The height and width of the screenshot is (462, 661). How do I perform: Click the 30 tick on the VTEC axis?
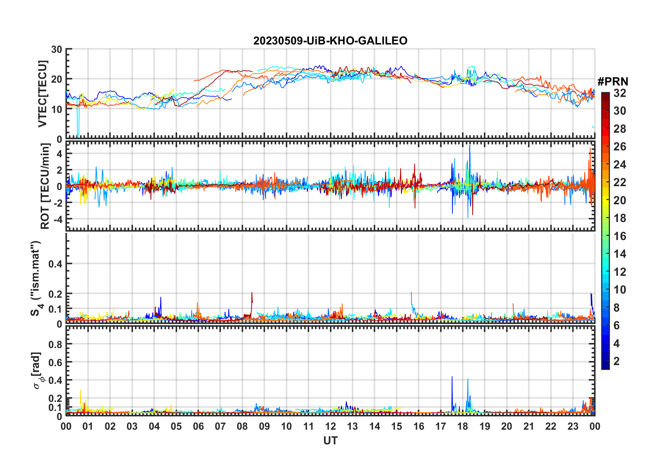point(57,49)
